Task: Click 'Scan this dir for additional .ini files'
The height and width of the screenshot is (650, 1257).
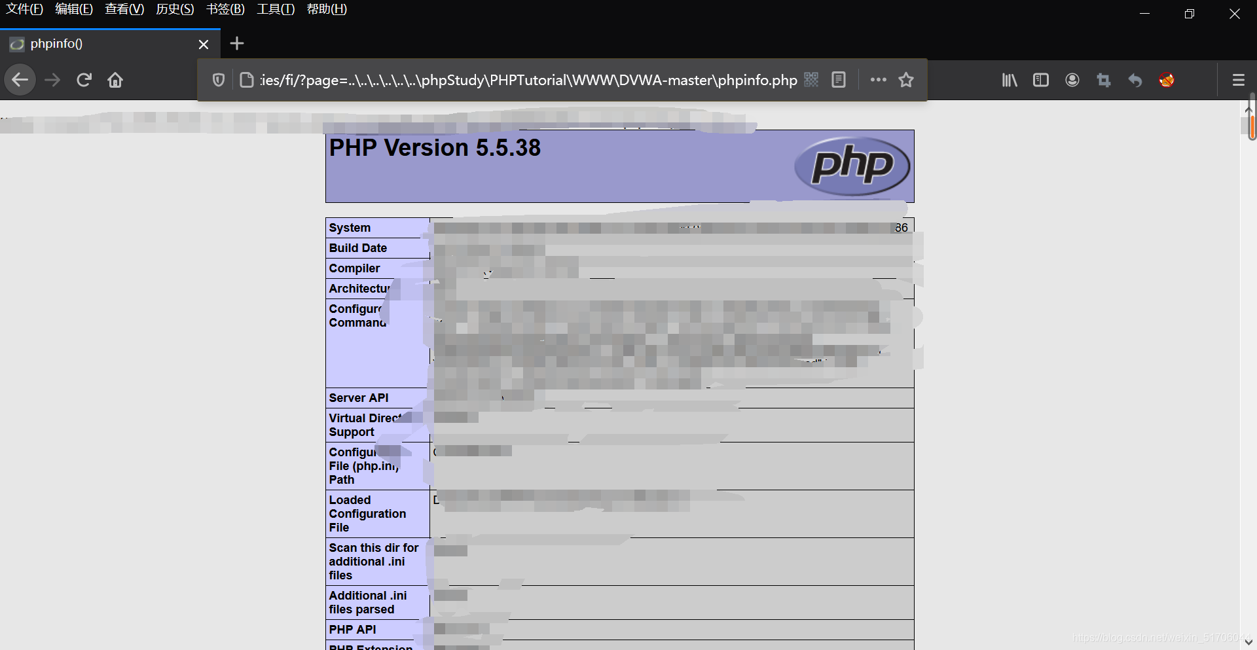Action: tap(374, 562)
